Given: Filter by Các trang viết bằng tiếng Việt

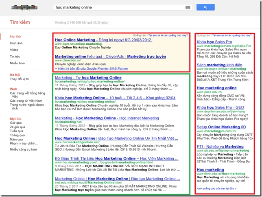Looking at the screenshot, I should (x=27, y=95).
